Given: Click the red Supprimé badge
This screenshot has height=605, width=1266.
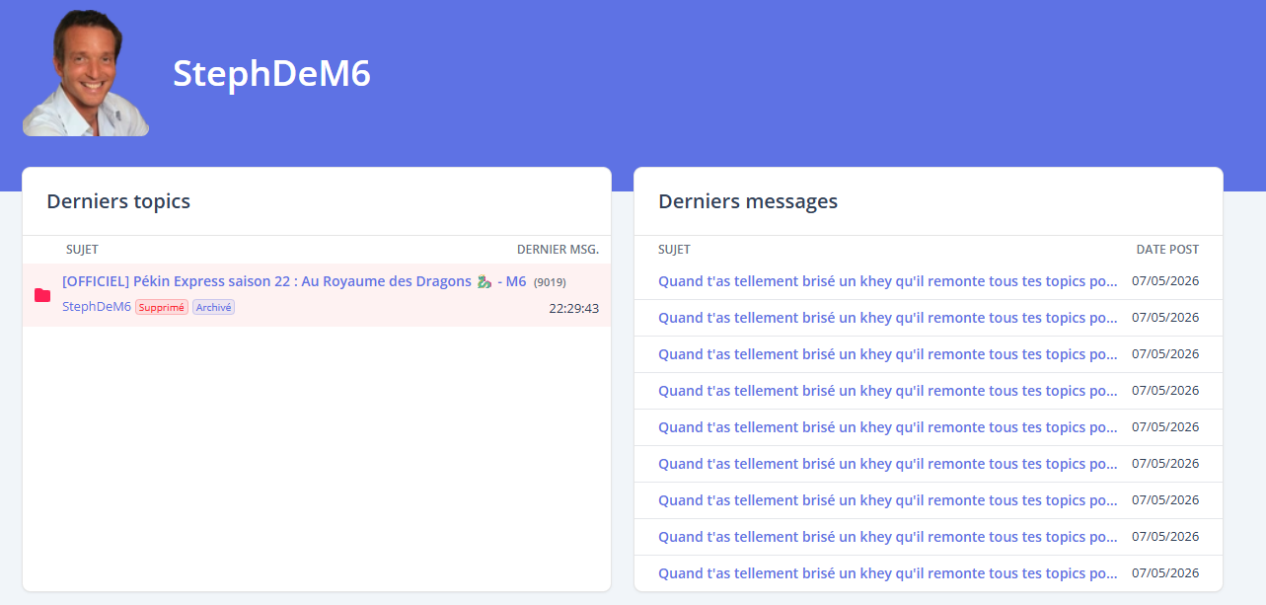Looking at the screenshot, I should point(162,307).
